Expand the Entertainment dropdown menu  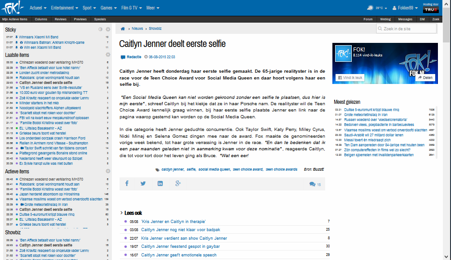64,8
